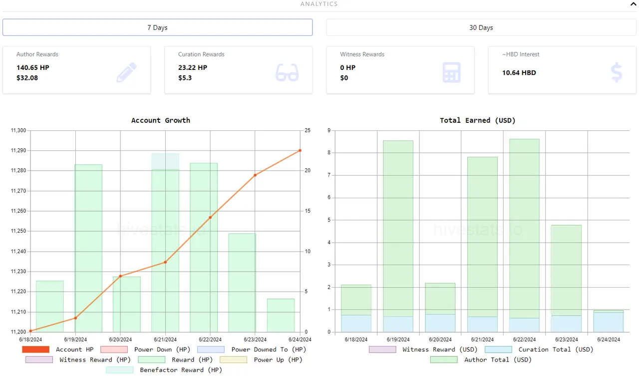Select the 7 Days tab

point(157,27)
